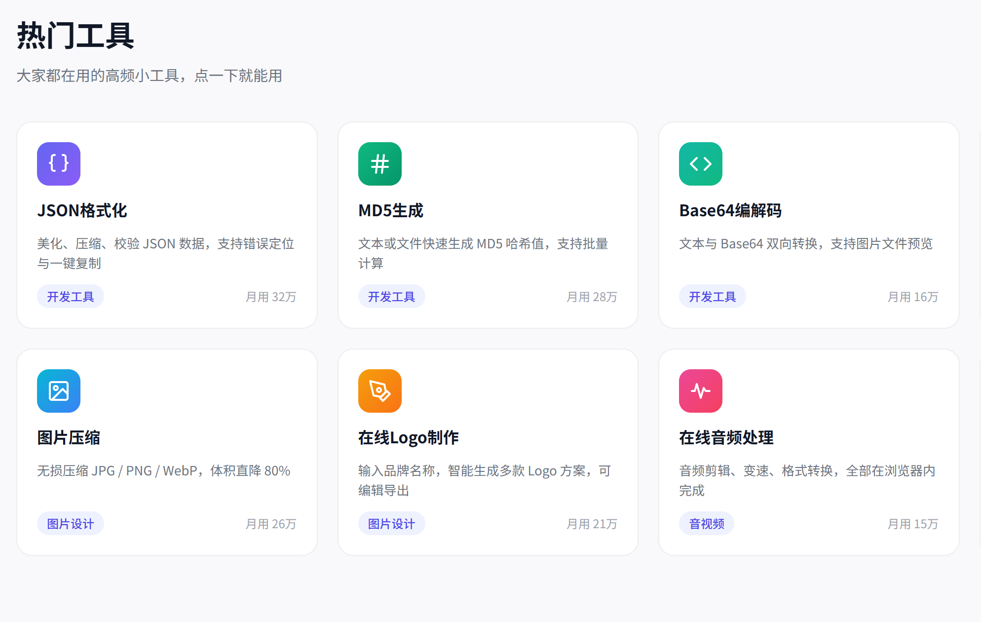Click the description 无损压缩 JPG / PNG / WebP
Viewport: 981px width, 622px height.
click(164, 471)
